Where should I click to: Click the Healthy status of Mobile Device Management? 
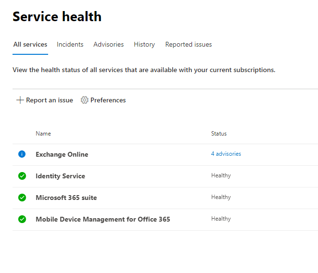click(x=221, y=219)
